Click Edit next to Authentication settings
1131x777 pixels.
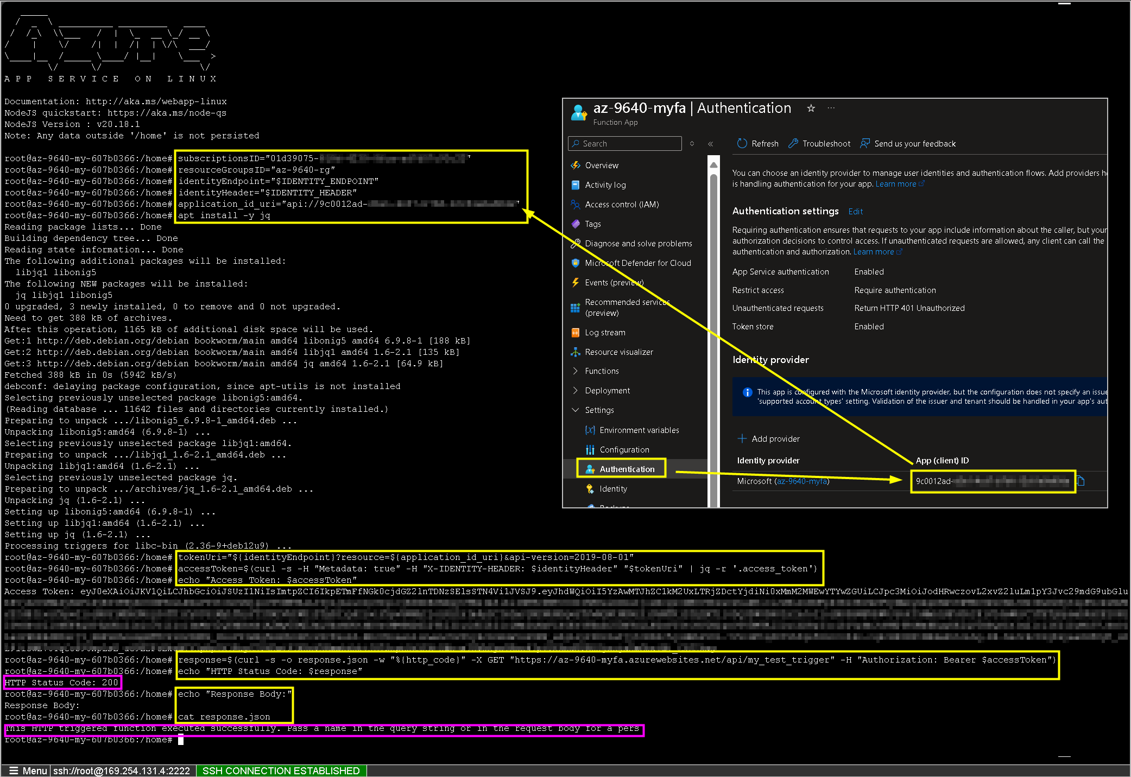coord(855,212)
